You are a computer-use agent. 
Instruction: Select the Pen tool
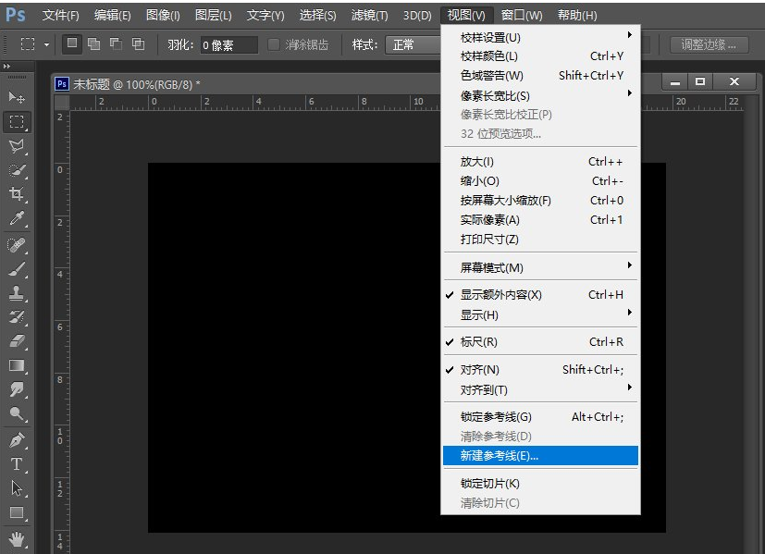17,439
